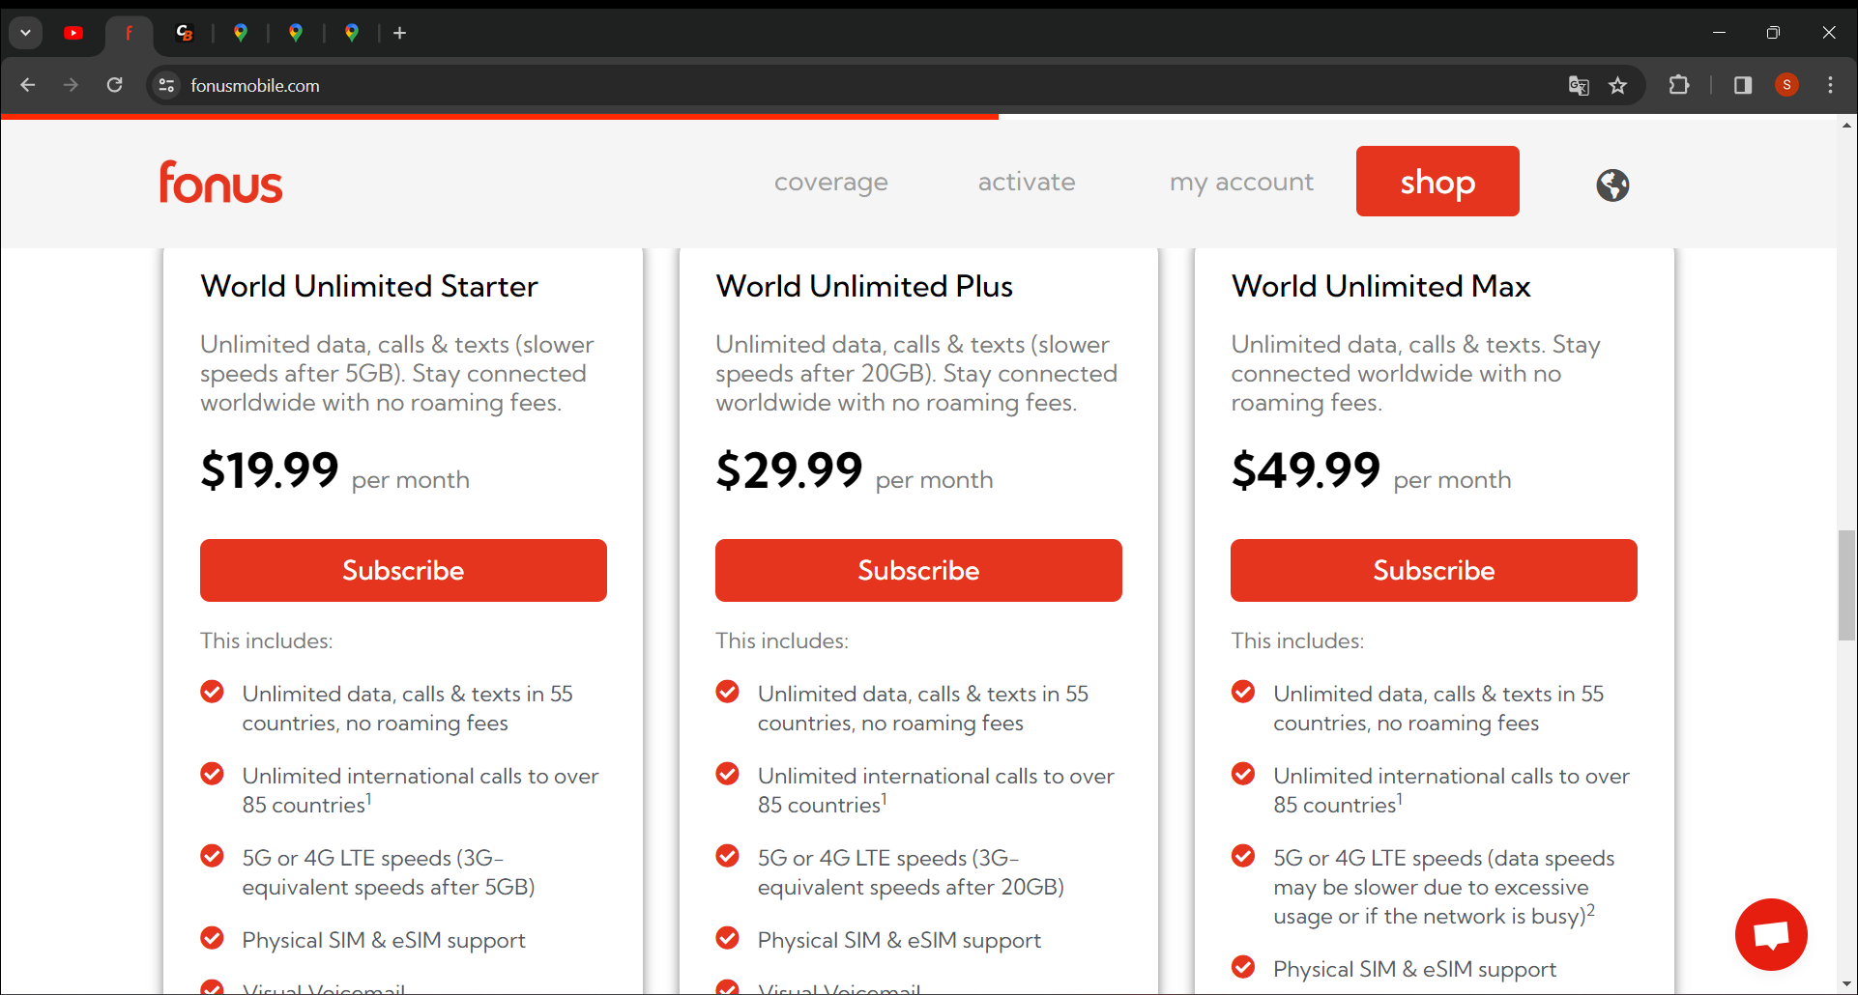Translate this page icon
The width and height of the screenshot is (1858, 995).
click(x=1579, y=85)
